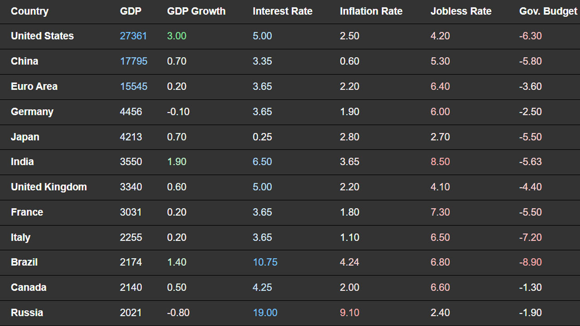
Task: Click Brazil government budget -8.90
Action: (531, 262)
